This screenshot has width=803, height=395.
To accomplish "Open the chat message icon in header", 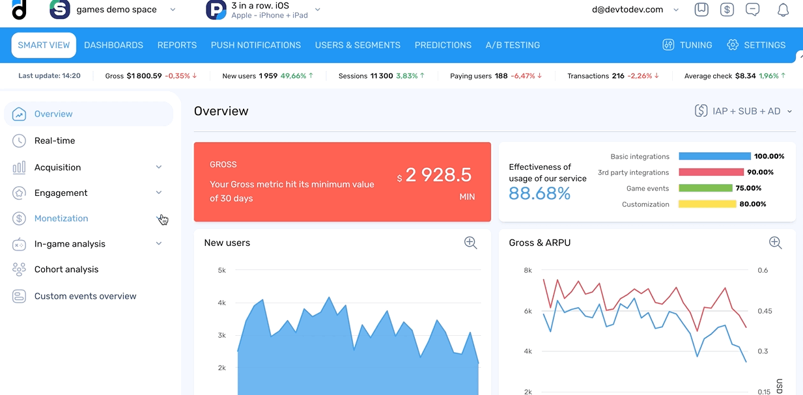I will pos(753,10).
